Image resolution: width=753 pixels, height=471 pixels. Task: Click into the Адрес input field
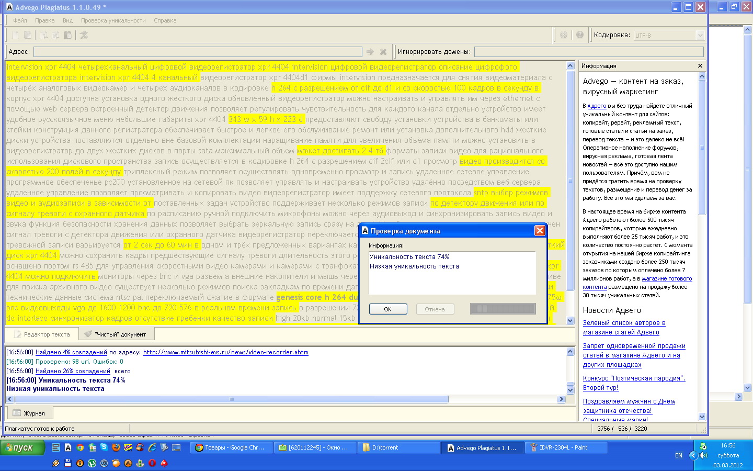[198, 52]
